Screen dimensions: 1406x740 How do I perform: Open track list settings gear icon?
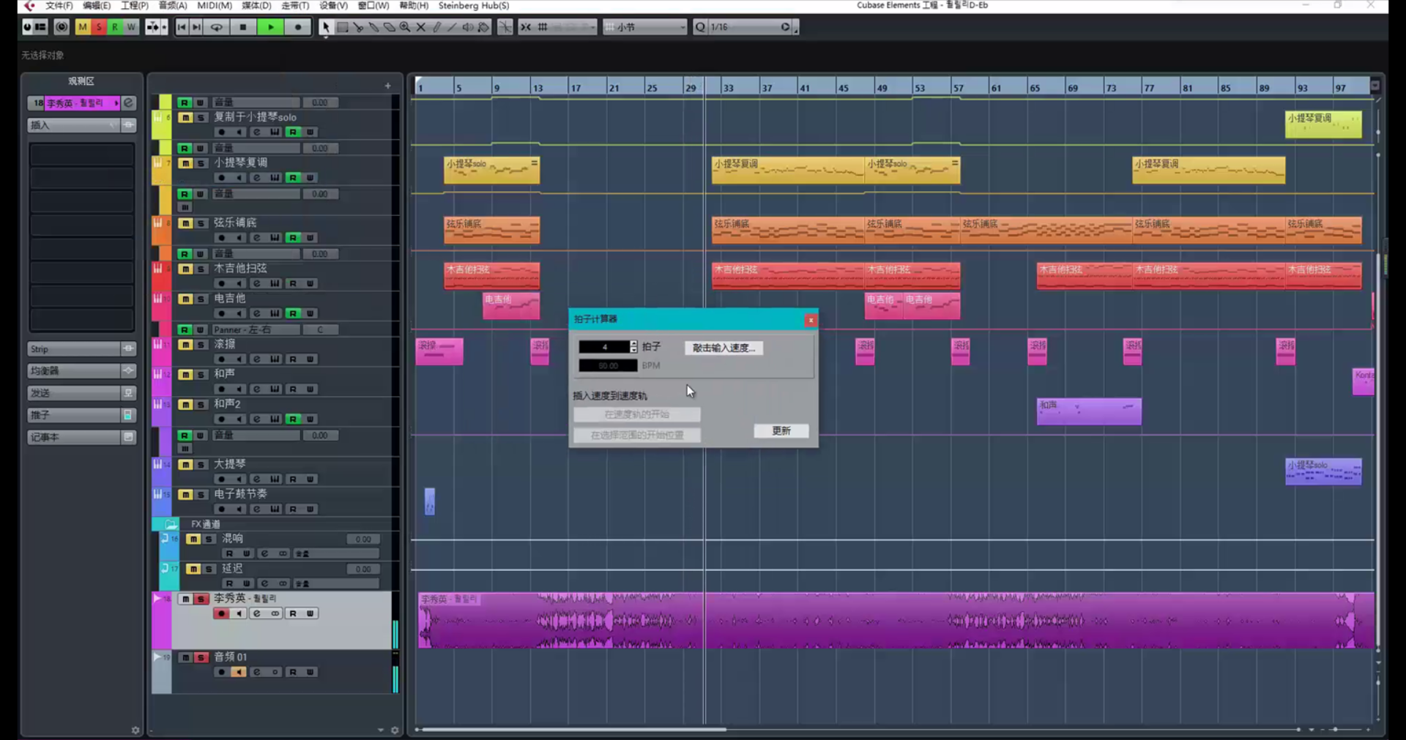[x=395, y=730]
